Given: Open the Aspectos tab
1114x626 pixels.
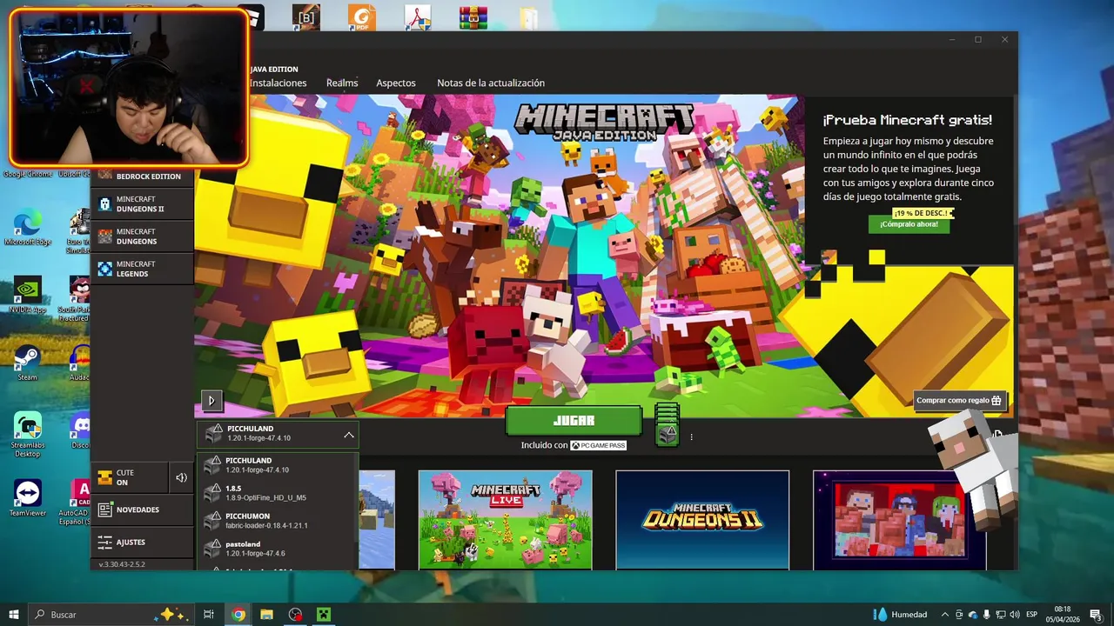Looking at the screenshot, I should click(x=396, y=83).
